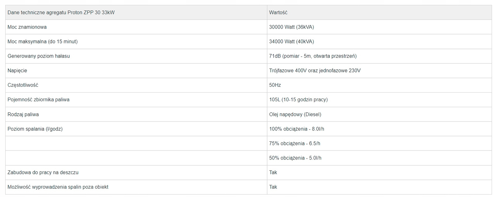
Task: Click the 'Olej napędowy (Diesel)' value
Action: [295, 115]
